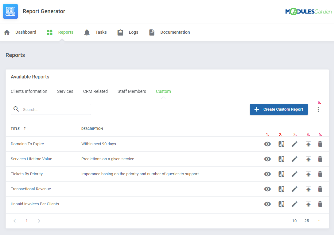This screenshot has height=235, width=334.
Task: Open the Tasks menu item
Action: tap(101, 32)
